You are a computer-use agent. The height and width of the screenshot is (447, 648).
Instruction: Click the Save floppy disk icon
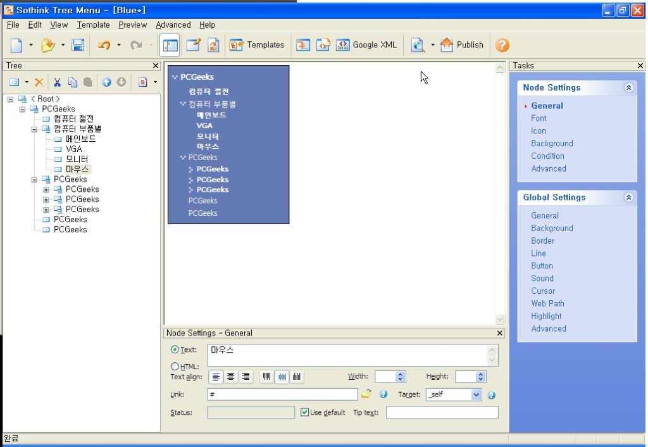pyautogui.click(x=78, y=45)
